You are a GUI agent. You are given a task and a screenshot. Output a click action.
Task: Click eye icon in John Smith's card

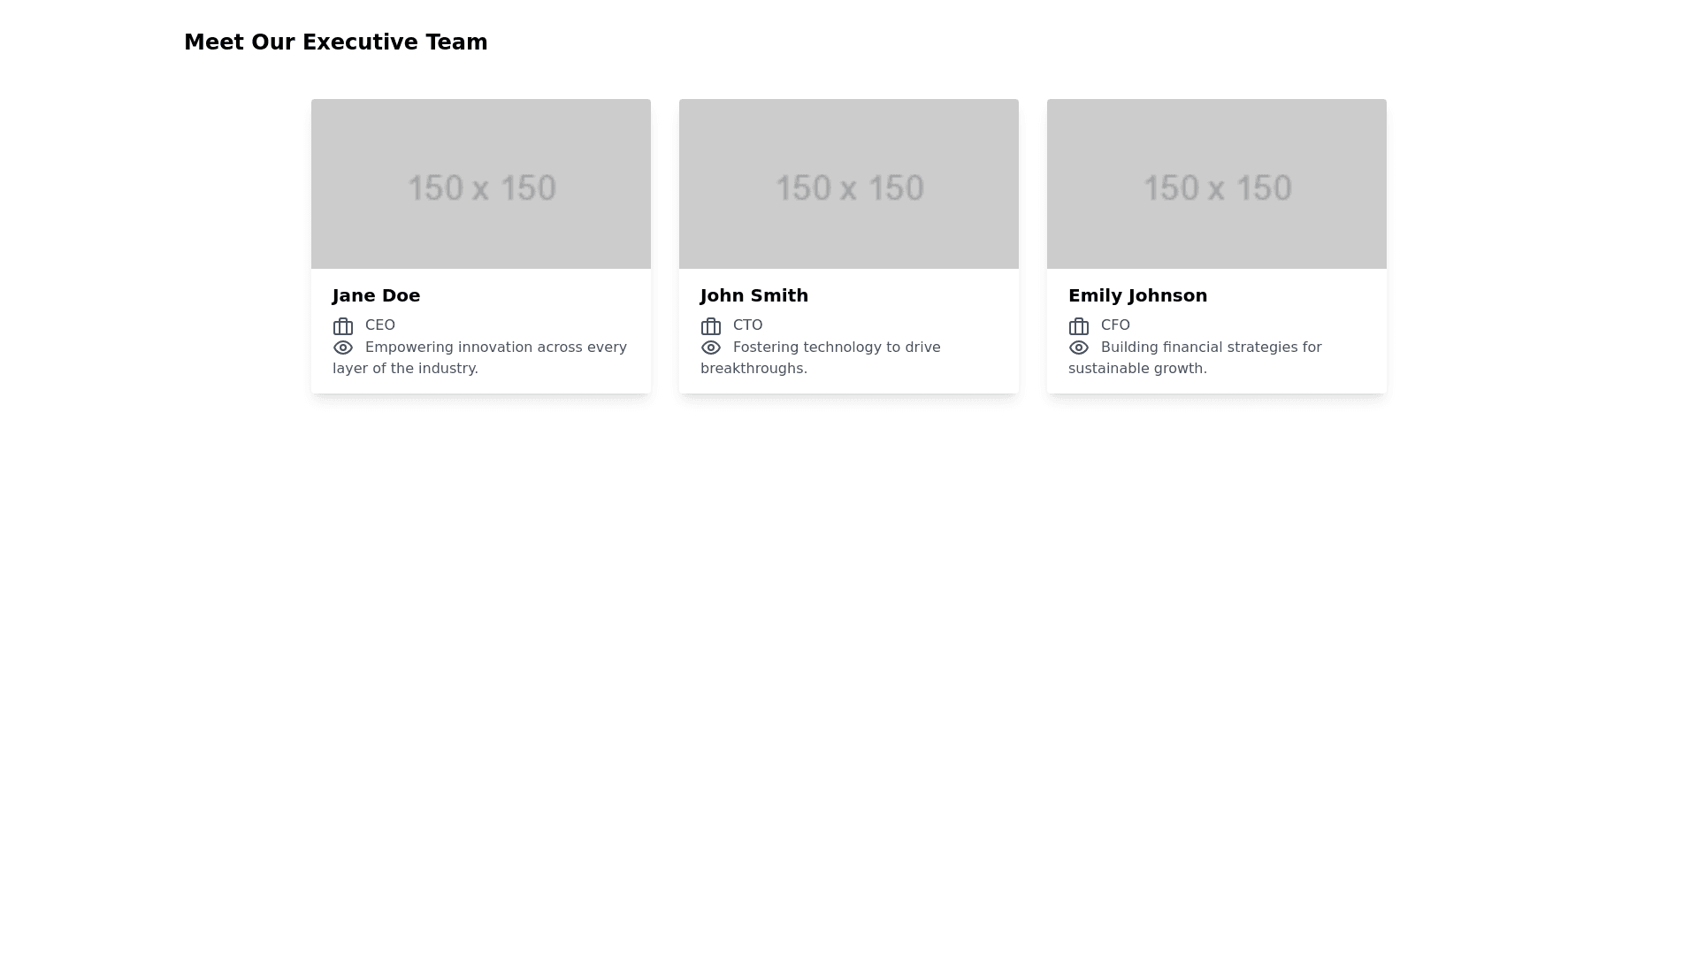711,348
